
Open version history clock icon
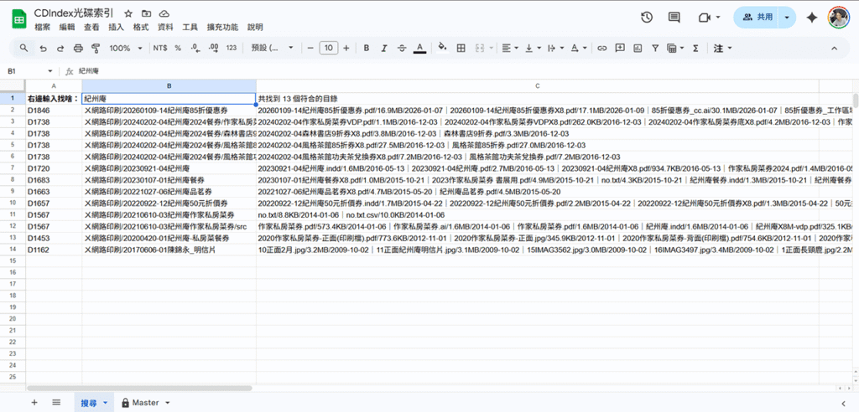pyautogui.click(x=647, y=18)
